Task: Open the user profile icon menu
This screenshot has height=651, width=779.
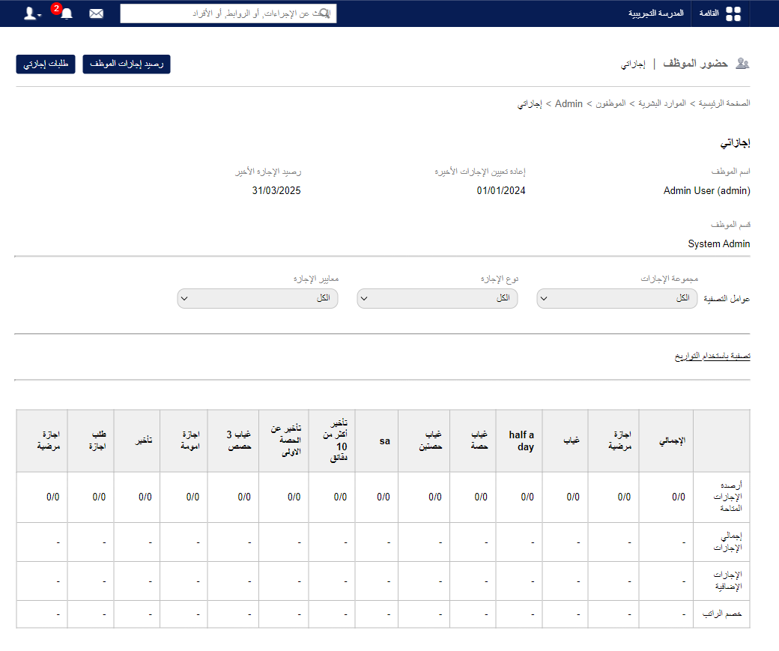Action: click(32, 13)
